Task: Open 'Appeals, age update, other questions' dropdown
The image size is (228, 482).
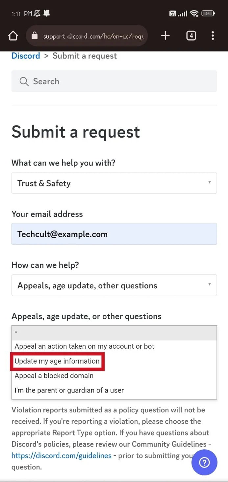Action: point(114,285)
